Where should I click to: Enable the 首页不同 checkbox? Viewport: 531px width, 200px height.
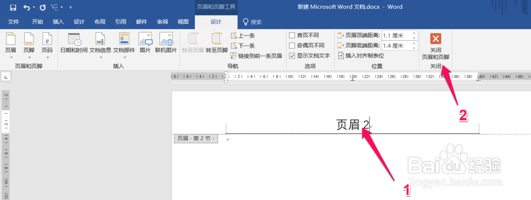coord(292,35)
